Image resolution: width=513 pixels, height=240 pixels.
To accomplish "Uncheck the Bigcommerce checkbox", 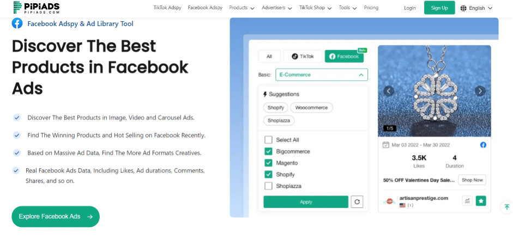I will tap(268, 151).
